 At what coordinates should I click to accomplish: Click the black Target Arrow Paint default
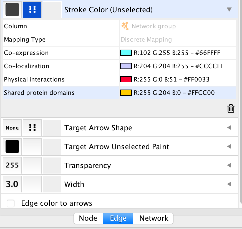pos(12,147)
